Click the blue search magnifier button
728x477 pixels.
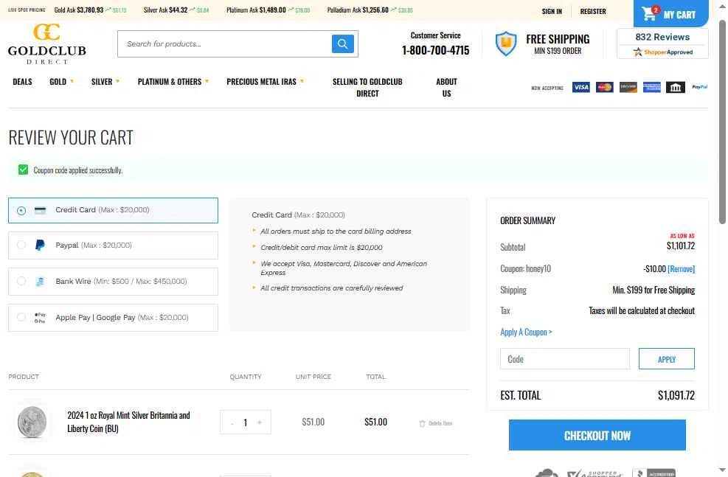(343, 43)
